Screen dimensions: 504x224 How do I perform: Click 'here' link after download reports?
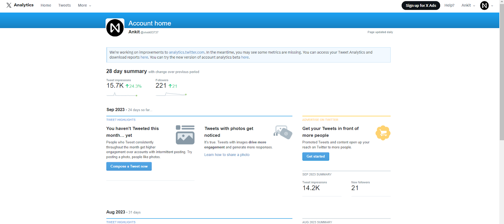[144, 57]
